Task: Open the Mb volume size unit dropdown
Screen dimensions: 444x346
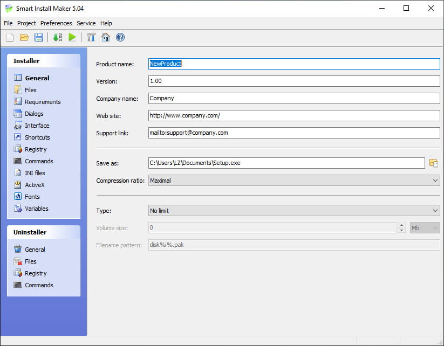Action: tap(425, 228)
